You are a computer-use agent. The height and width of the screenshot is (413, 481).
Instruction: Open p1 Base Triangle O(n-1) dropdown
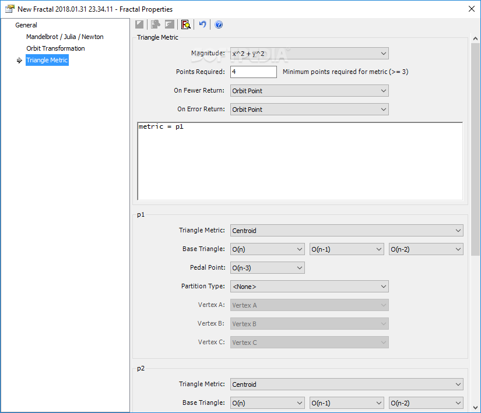(x=347, y=249)
